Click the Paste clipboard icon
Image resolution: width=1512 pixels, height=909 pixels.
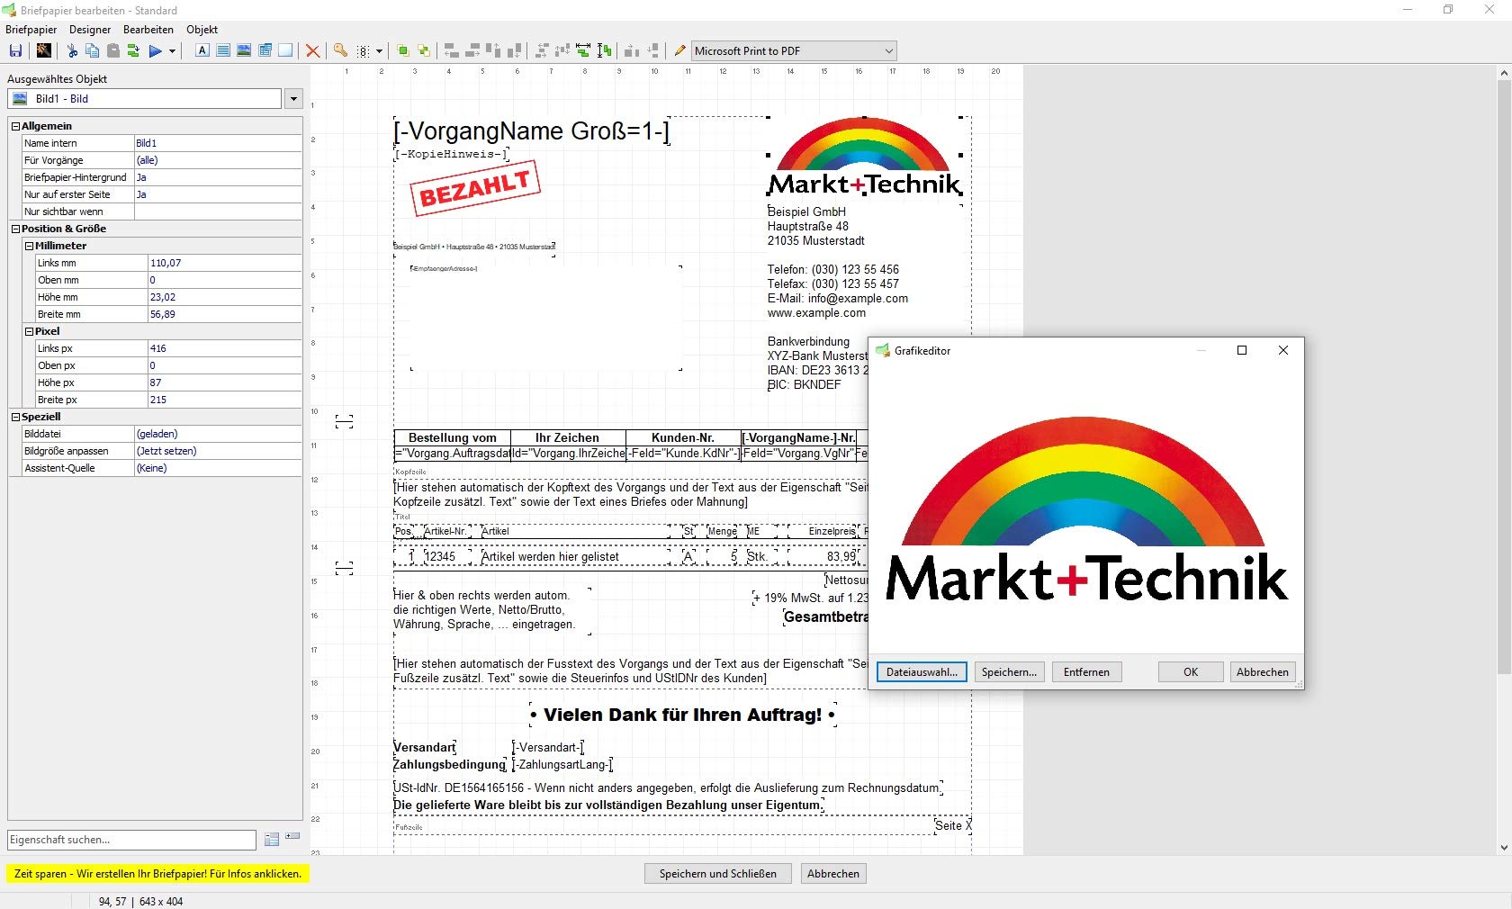pyautogui.click(x=113, y=51)
